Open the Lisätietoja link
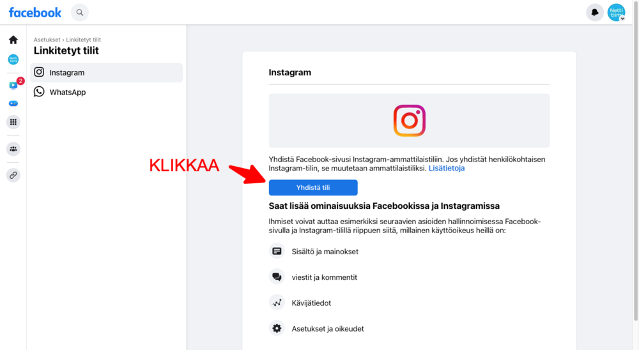Viewport: 639px width, 350px height. [x=446, y=168]
